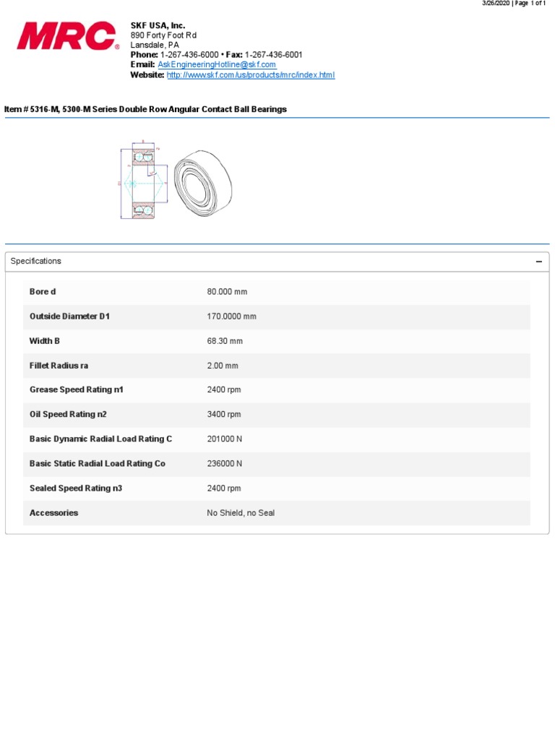Select the value '3400 rpm'

224,414
